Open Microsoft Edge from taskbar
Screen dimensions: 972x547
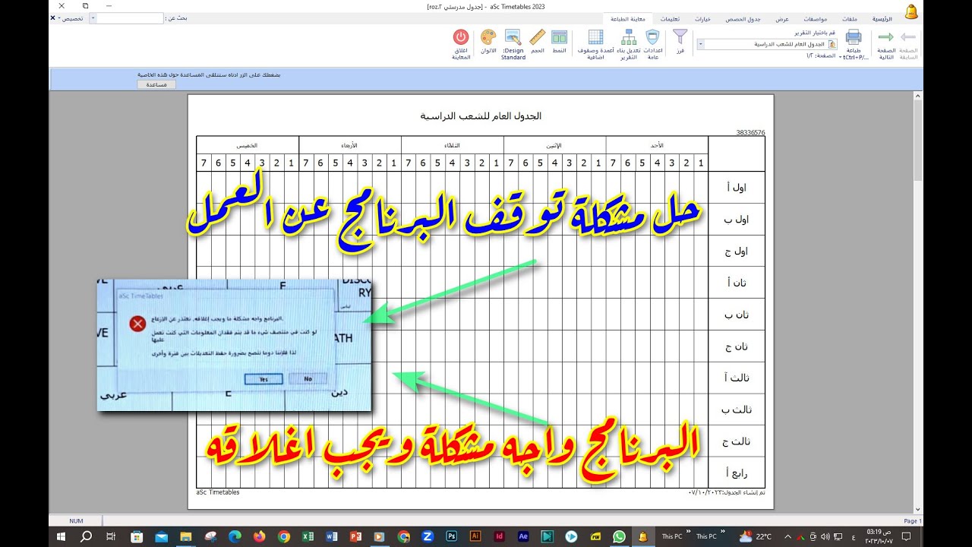(x=235, y=536)
